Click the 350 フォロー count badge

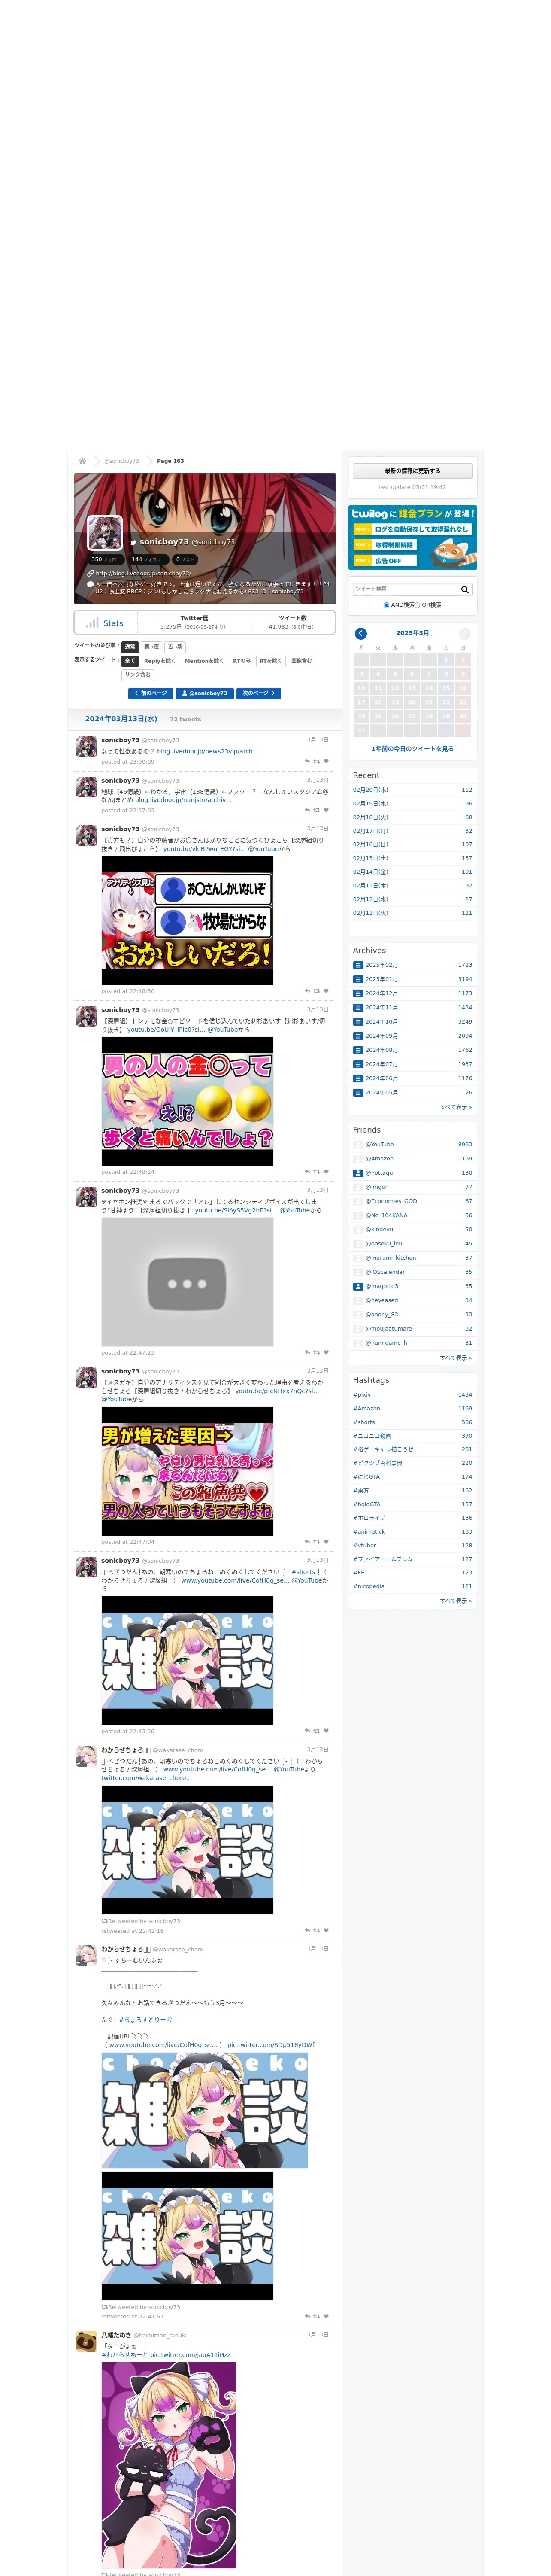[x=105, y=560]
